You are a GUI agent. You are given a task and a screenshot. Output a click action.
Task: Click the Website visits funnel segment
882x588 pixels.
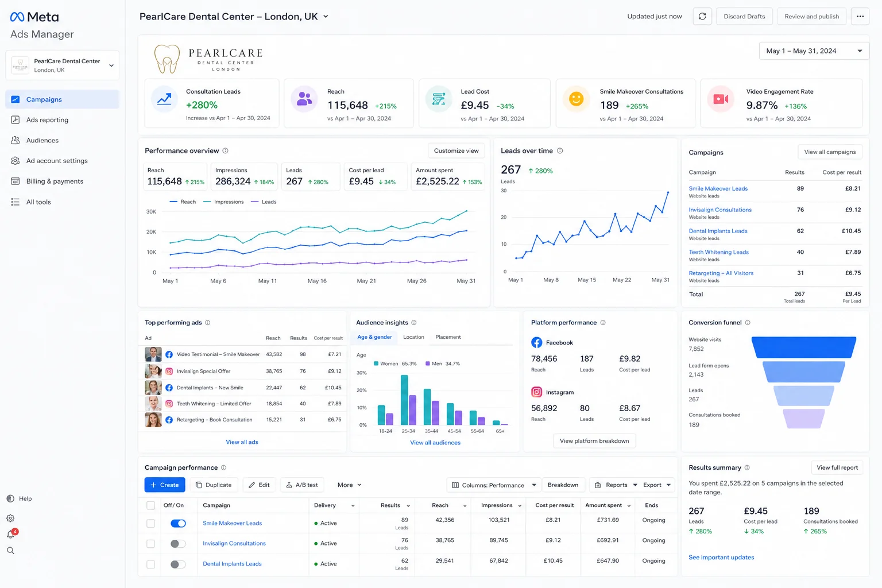coord(804,347)
